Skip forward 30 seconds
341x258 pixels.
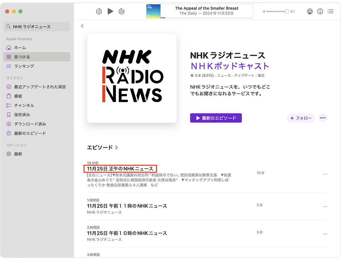point(122,11)
